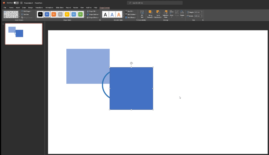269x155 pixels.
Task: Apply the orange outlined WordArt style A
Action: [119, 15]
